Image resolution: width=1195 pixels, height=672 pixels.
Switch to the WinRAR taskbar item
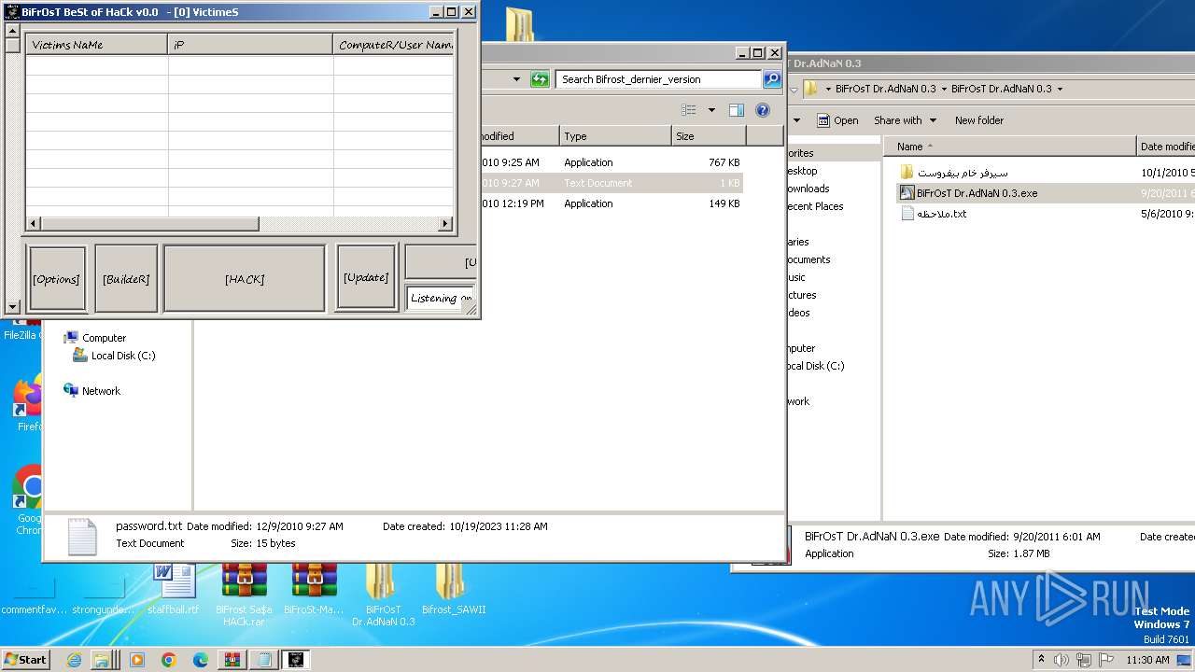point(232,659)
